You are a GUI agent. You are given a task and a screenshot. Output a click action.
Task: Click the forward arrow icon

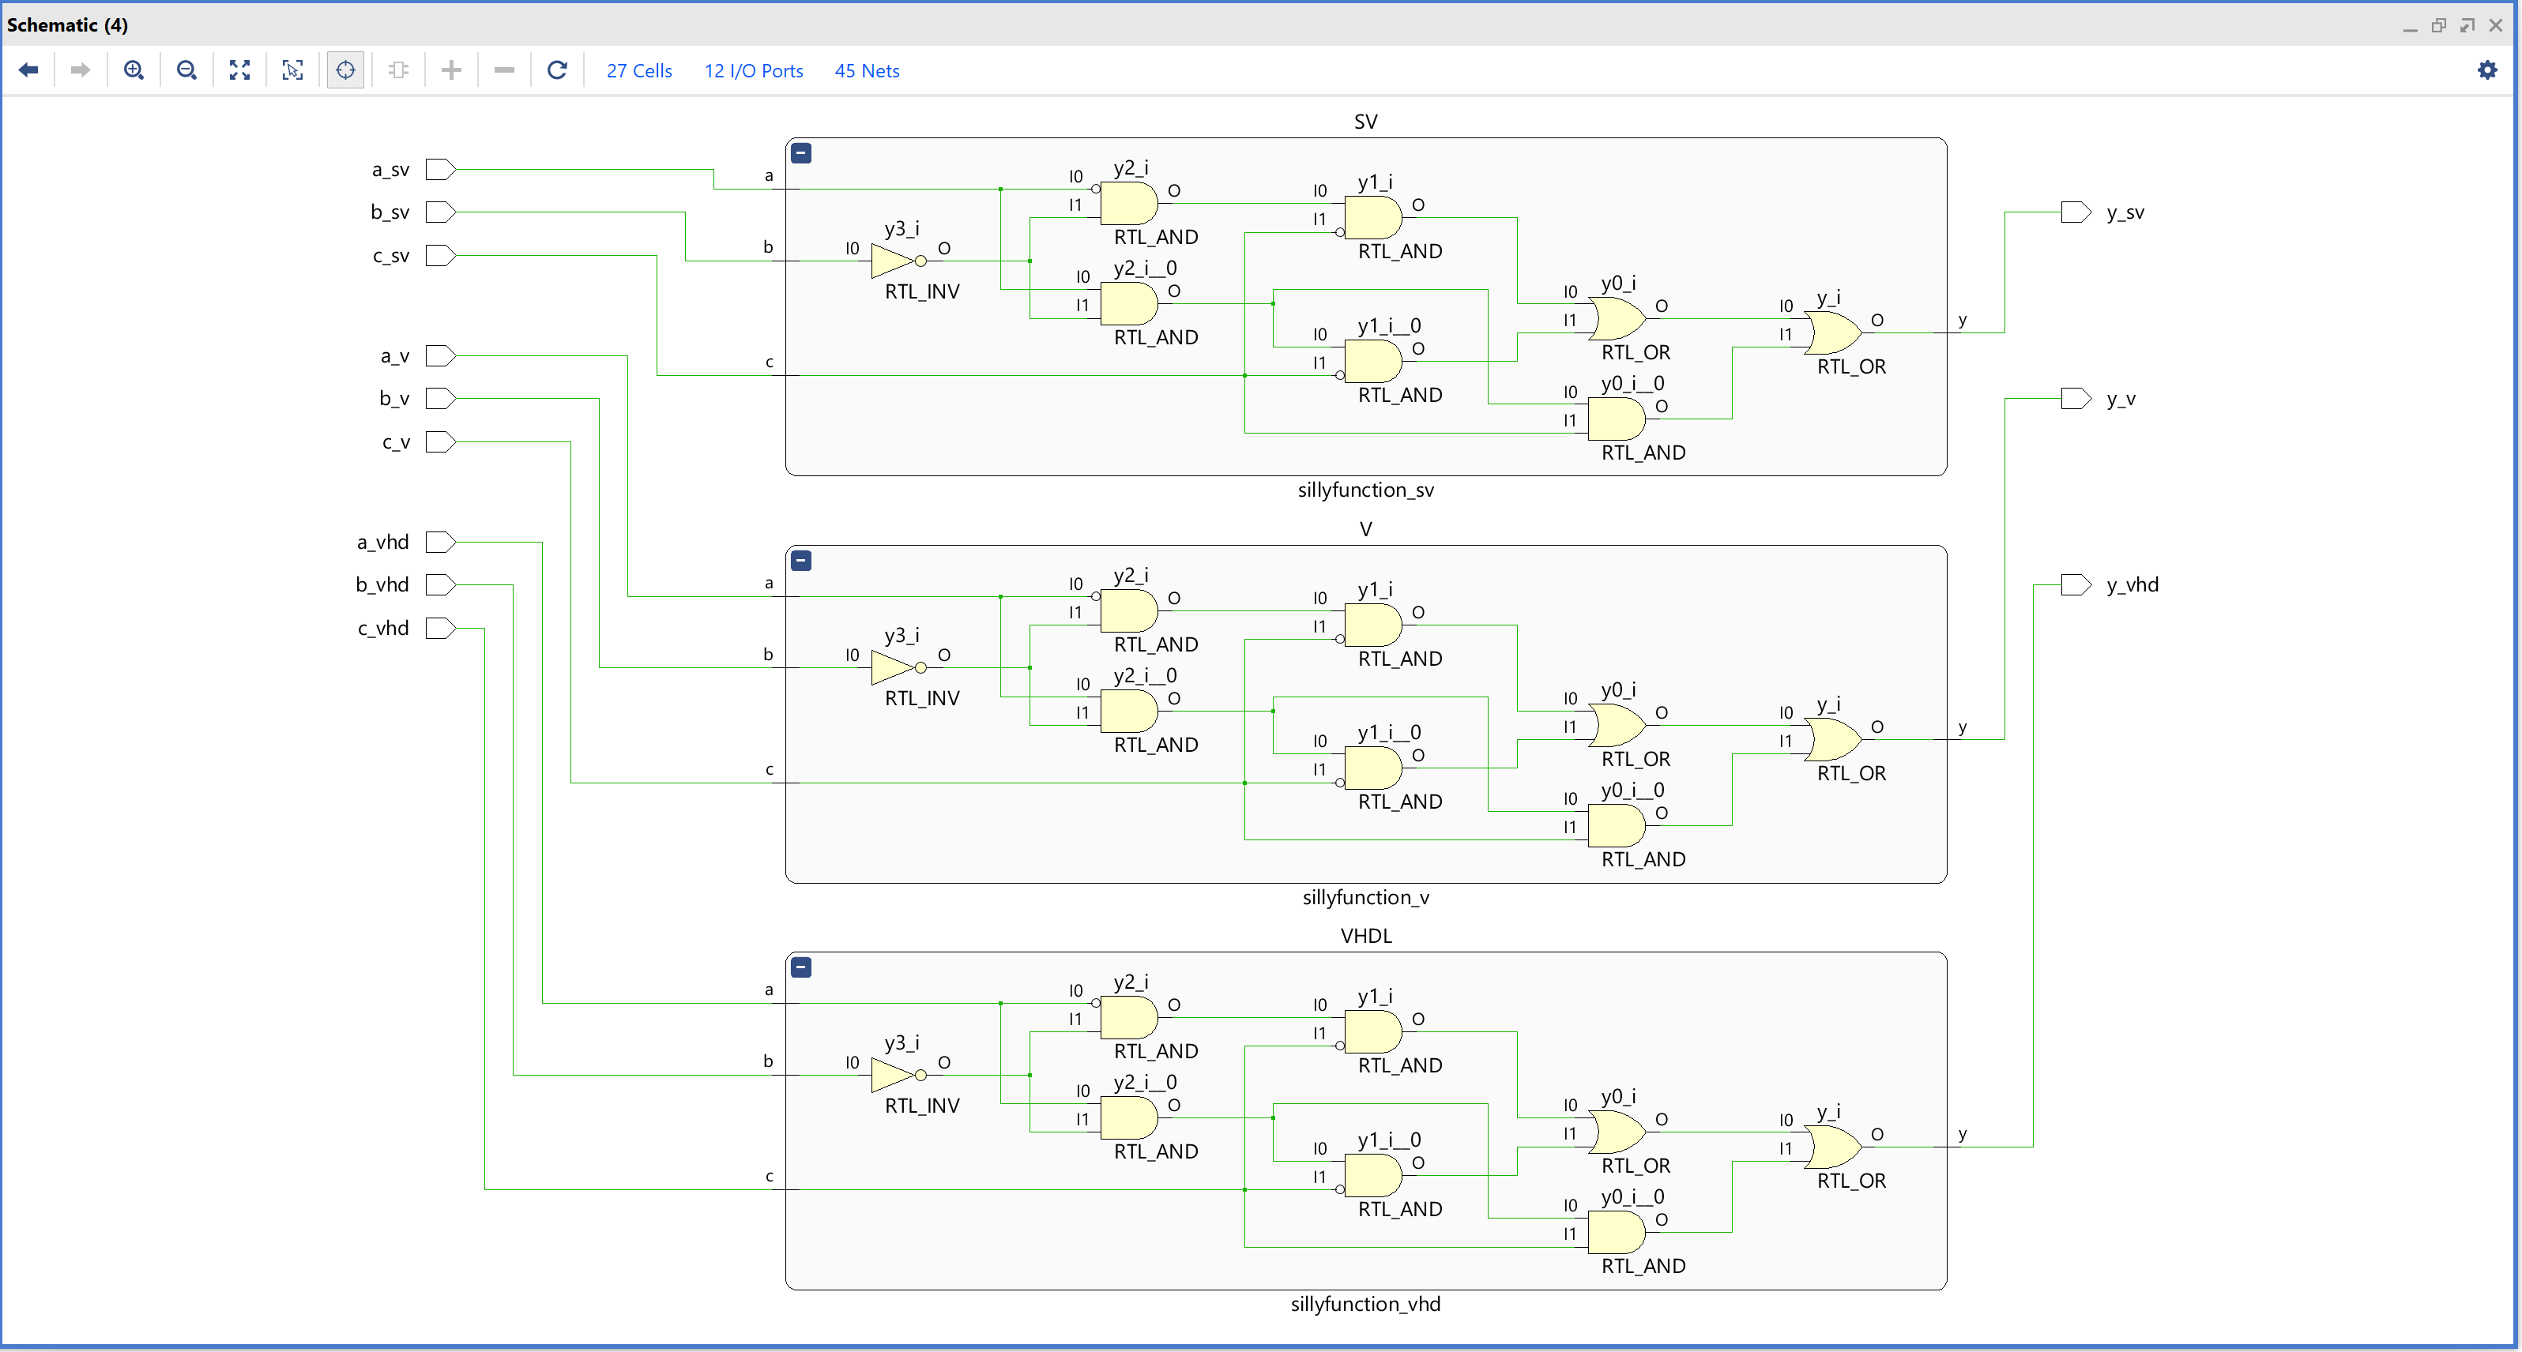pos(81,69)
